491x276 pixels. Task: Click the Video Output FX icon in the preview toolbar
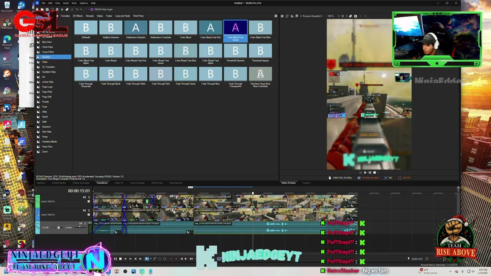pos(292,16)
